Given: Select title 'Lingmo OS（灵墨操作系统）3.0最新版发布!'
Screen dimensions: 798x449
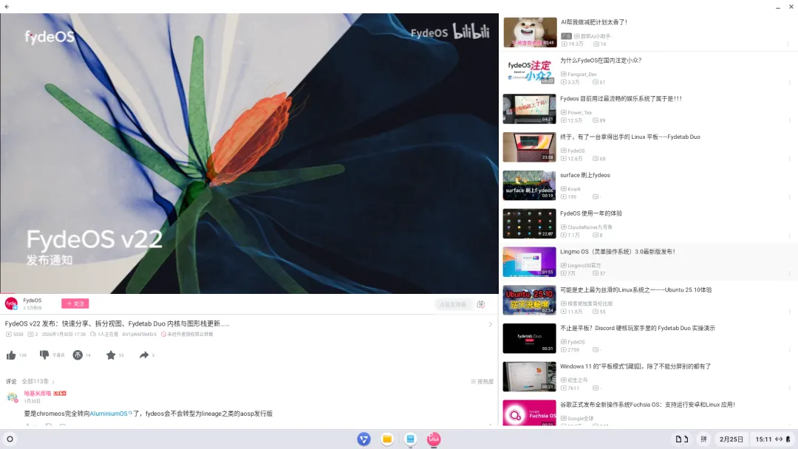Looking at the screenshot, I should point(617,252).
